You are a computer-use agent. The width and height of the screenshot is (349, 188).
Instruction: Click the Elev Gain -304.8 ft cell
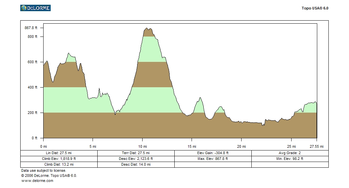[213, 153]
